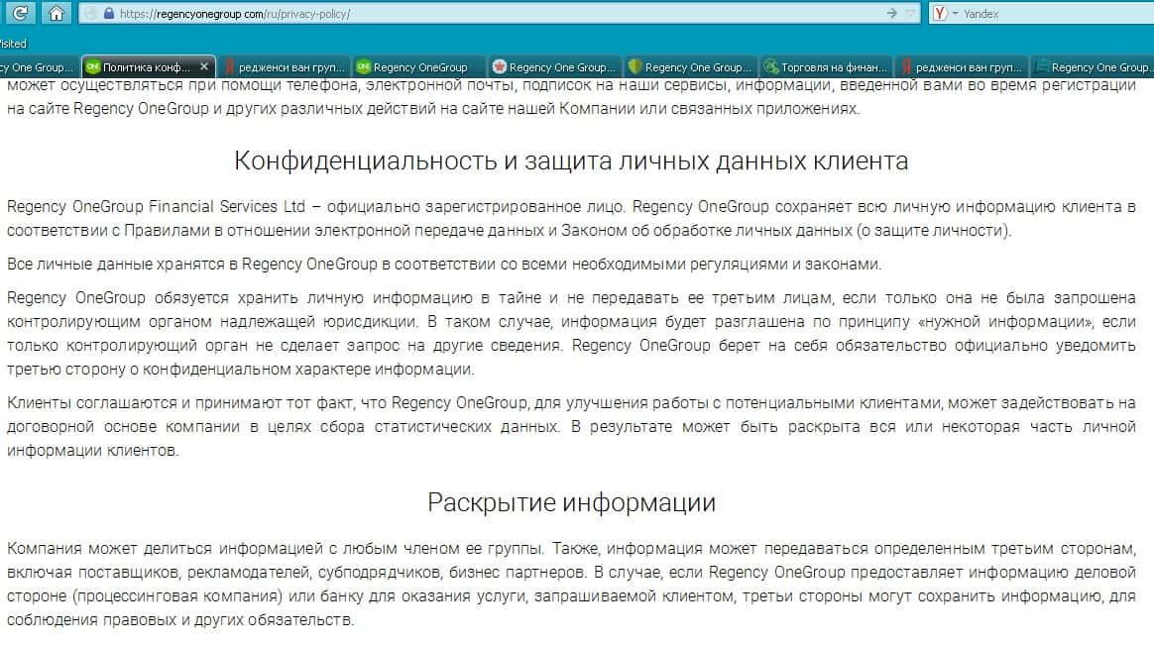The image size is (1154, 645).
Task: Click the site identity globe icon
Action: click(x=89, y=14)
